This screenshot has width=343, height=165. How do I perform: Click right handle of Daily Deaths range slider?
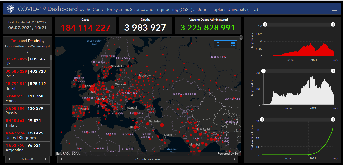coord(333,71)
